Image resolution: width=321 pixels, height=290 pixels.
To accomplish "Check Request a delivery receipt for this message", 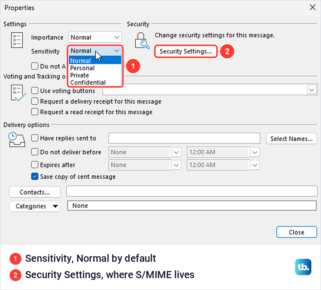I will click(x=34, y=101).
